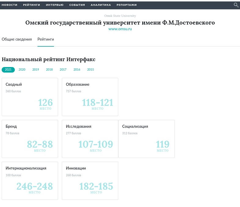This screenshot has height=207, width=240.
Task: Open the Новости menu item
Action: pyautogui.click(x=9, y=5)
